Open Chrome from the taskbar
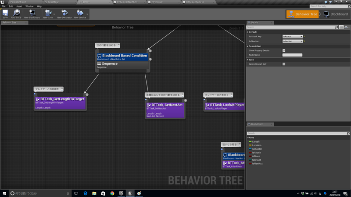 (x=112, y=193)
